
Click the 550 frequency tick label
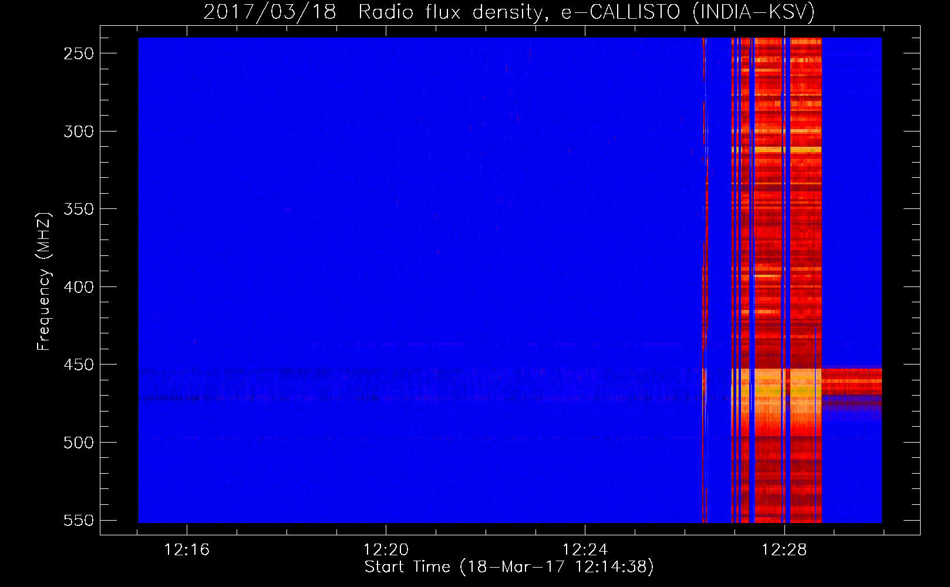click(x=79, y=520)
